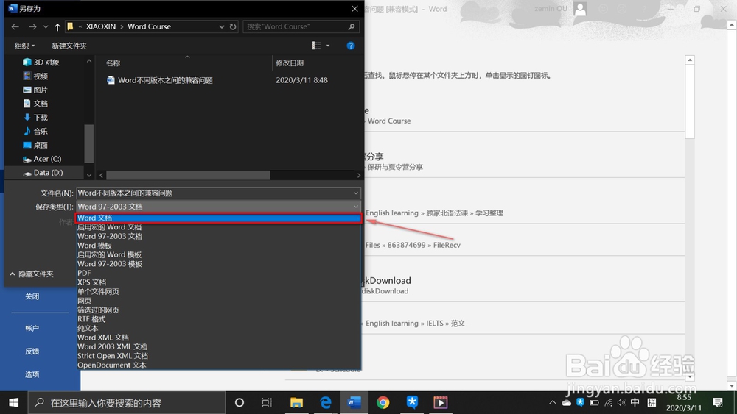Select file Word不同版本之间的兼容问题
The width and height of the screenshot is (737, 414).
pos(160,80)
